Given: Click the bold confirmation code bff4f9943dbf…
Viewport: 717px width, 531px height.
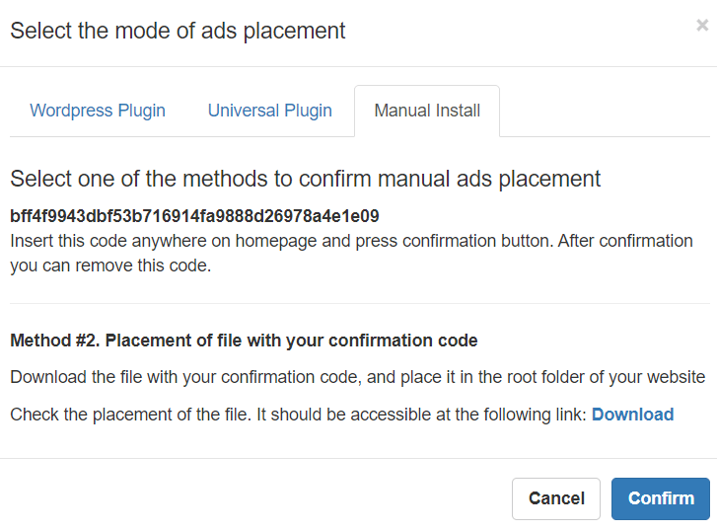Looking at the screenshot, I should click(195, 215).
